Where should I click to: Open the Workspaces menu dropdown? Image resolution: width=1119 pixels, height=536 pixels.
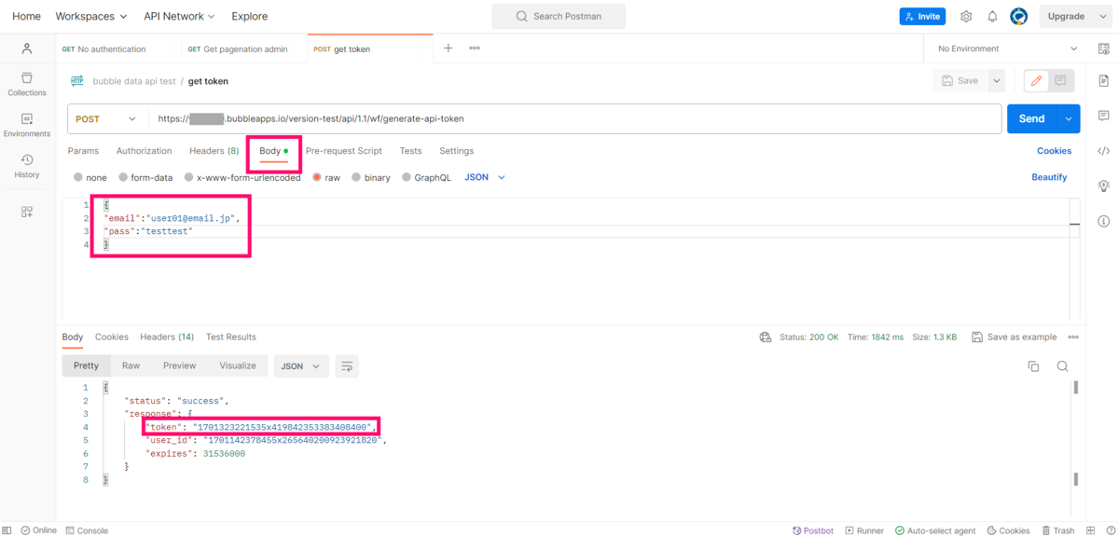tap(91, 17)
